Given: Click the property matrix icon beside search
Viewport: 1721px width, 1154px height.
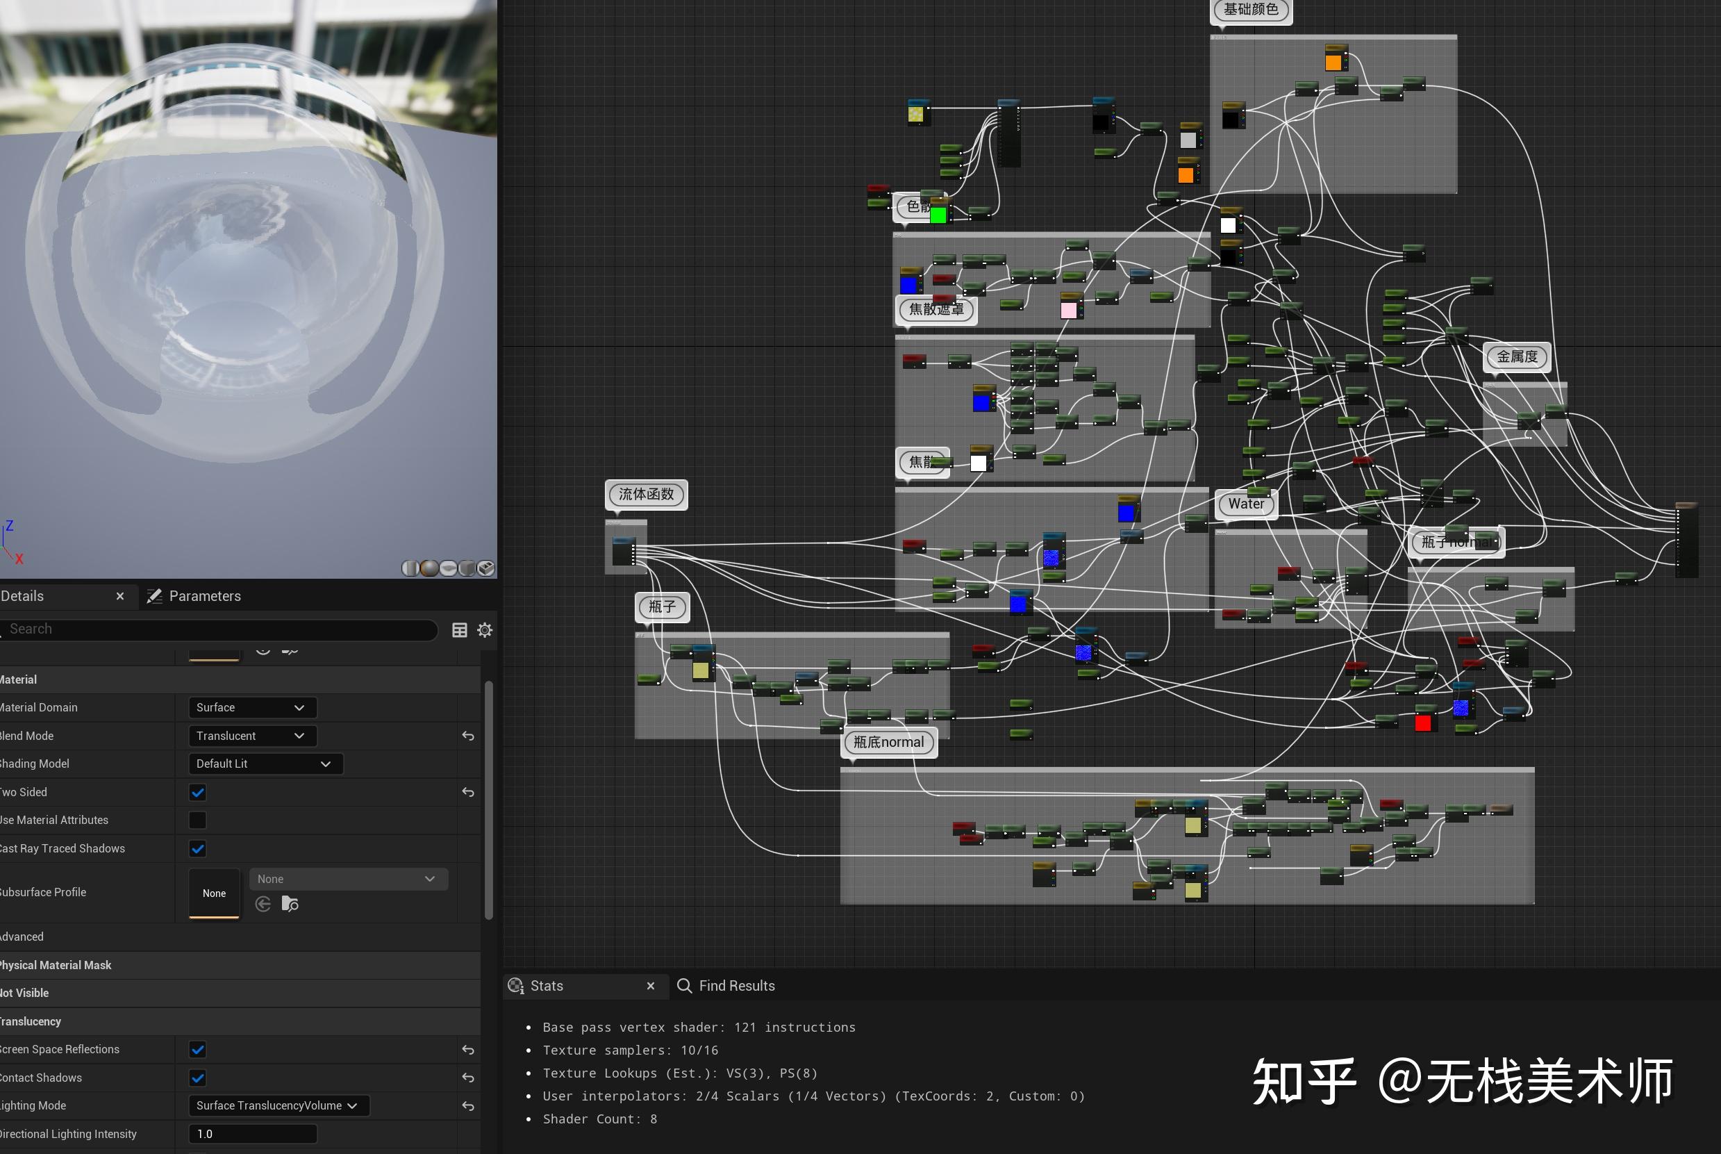Looking at the screenshot, I should click(460, 630).
